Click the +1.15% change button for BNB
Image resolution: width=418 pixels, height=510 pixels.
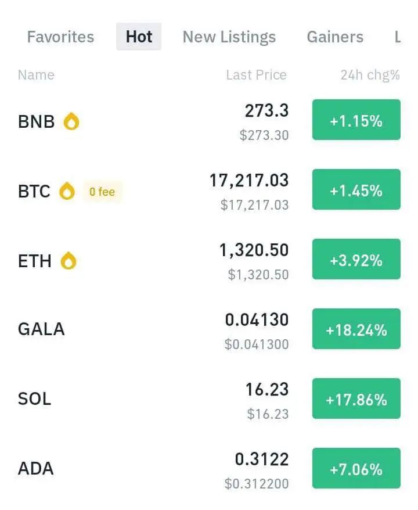(356, 120)
